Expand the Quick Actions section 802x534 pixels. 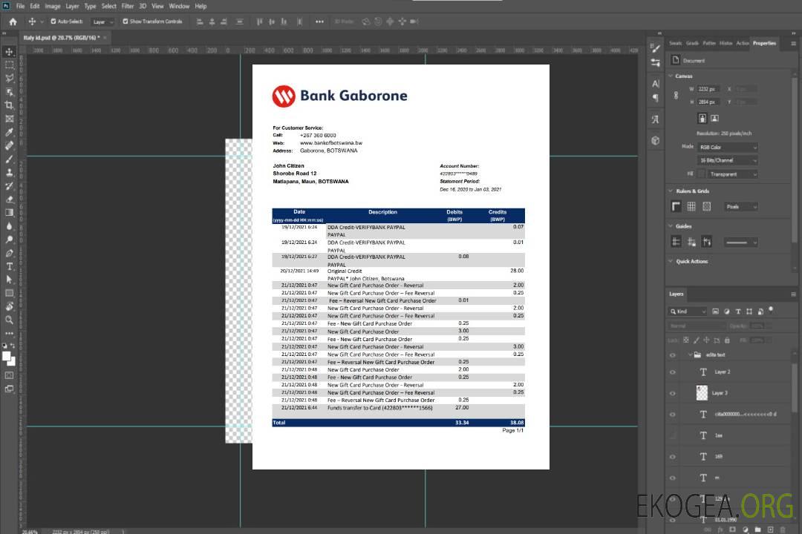click(x=671, y=261)
